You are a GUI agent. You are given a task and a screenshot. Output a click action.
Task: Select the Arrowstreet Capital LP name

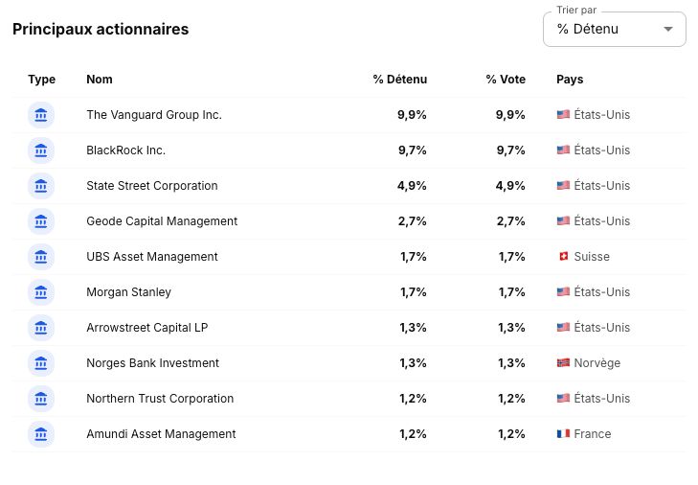coord(146,328)
